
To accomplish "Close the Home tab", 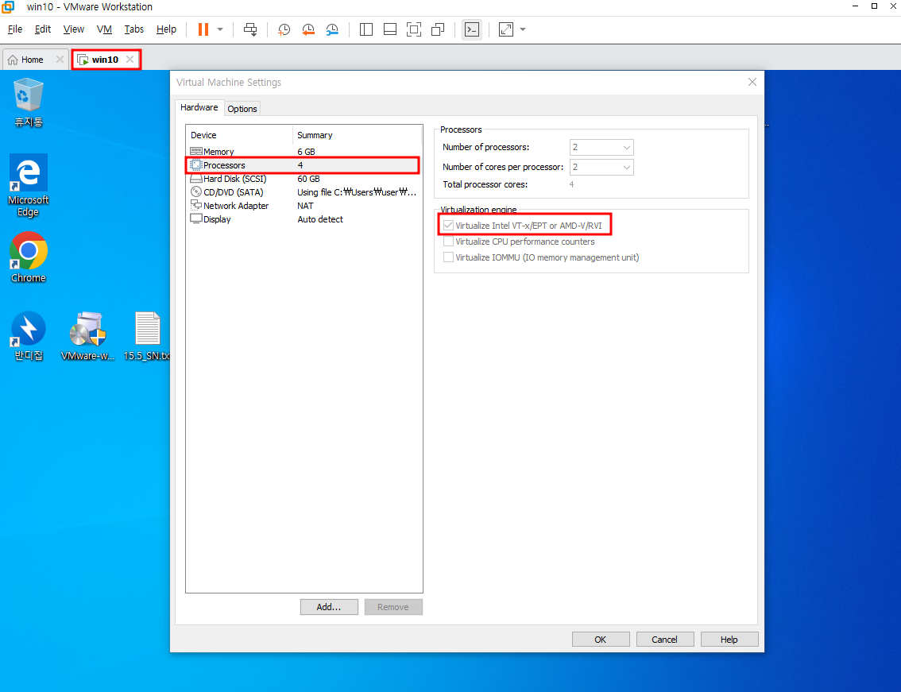I will [60, 60].
